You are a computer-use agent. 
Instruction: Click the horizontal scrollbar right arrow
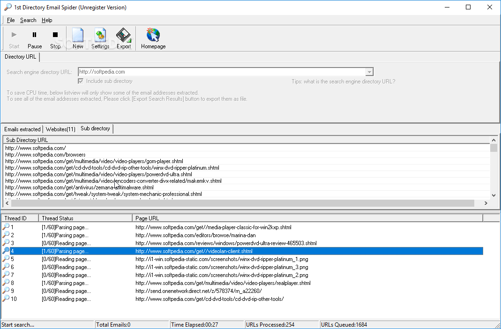pyautogui.click(x=486, y=203)
